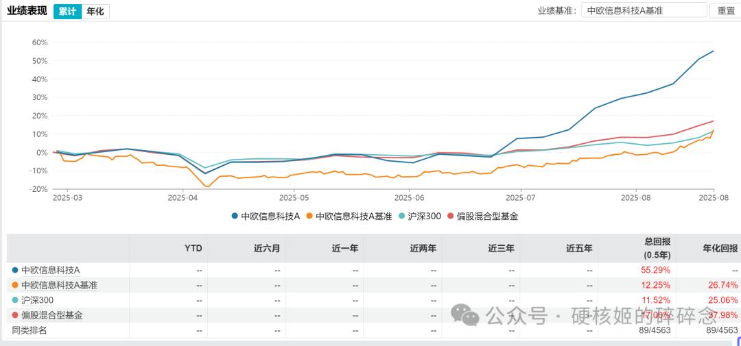Viewport: 741px width, 346px height.
Task: Click the 2025-07 x-axis date label
Action: point(520,198)
